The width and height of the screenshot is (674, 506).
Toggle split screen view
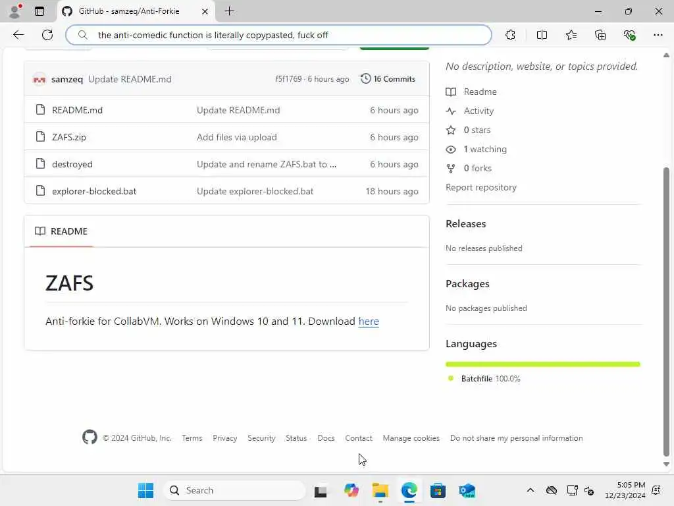[x=542, y=35]
